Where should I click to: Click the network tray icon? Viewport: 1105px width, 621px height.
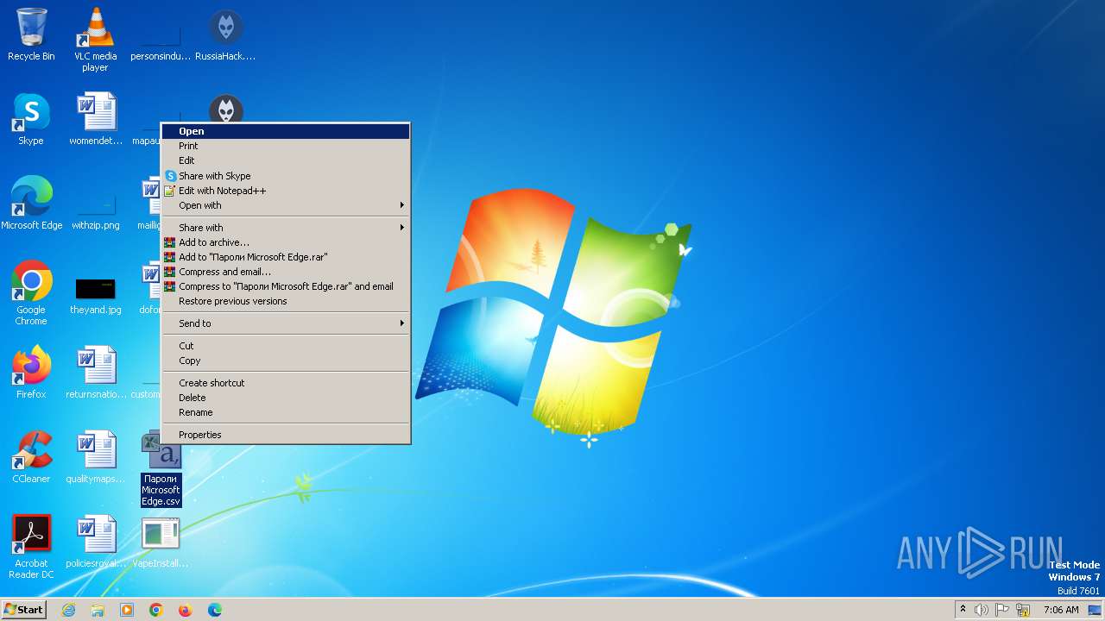[1023, 610]
